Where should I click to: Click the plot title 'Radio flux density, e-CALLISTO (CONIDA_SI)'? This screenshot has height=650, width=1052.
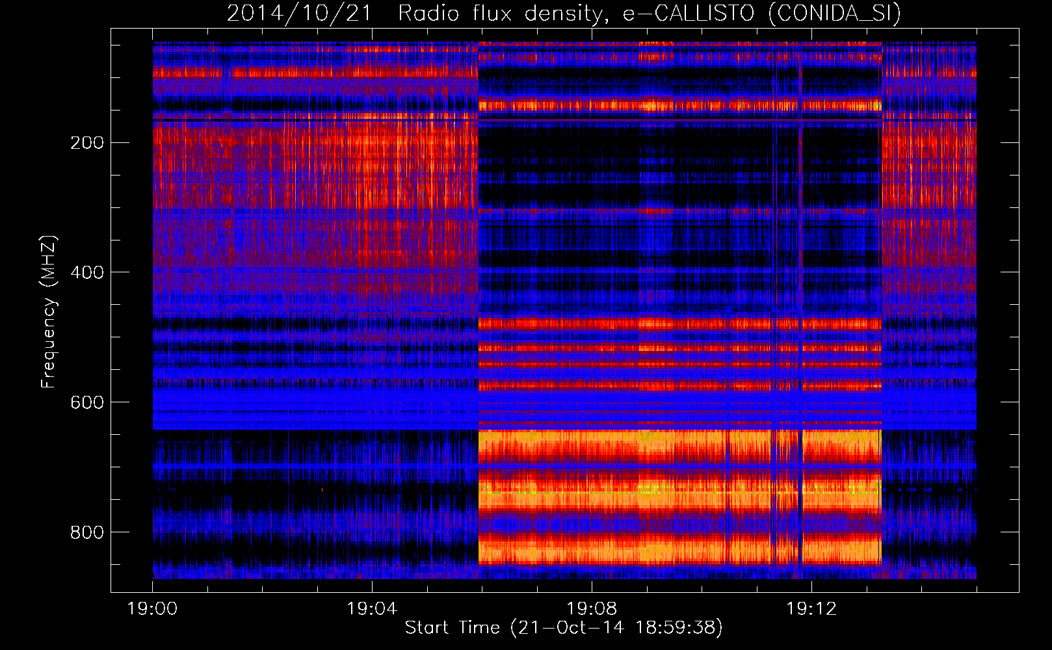tap(650, 13)
